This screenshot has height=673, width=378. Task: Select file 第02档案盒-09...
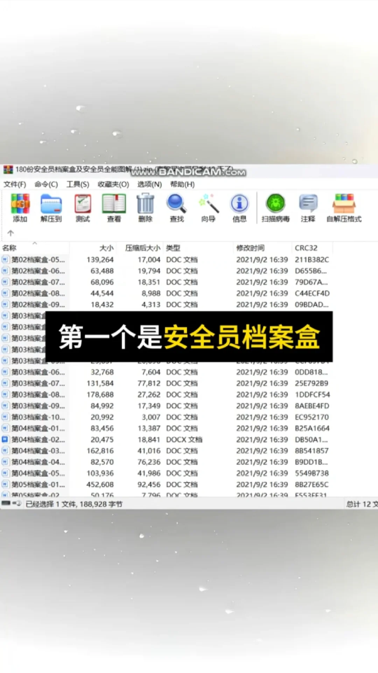point(38,305)
